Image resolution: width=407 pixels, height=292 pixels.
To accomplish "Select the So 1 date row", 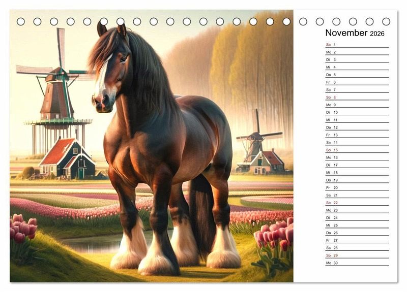I will coord(357,45).
